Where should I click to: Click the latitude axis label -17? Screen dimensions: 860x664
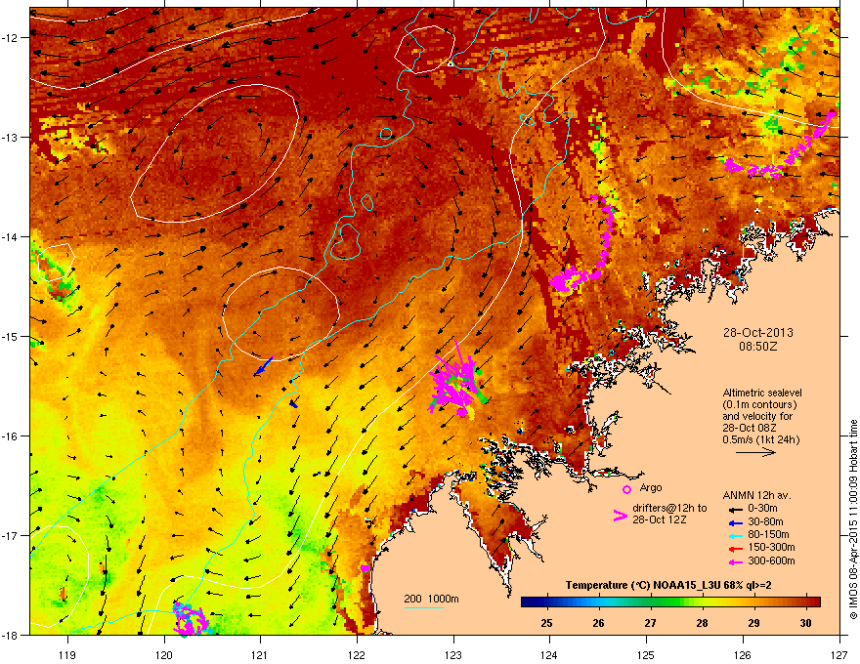pyautogui.click(x=11, y=535)
